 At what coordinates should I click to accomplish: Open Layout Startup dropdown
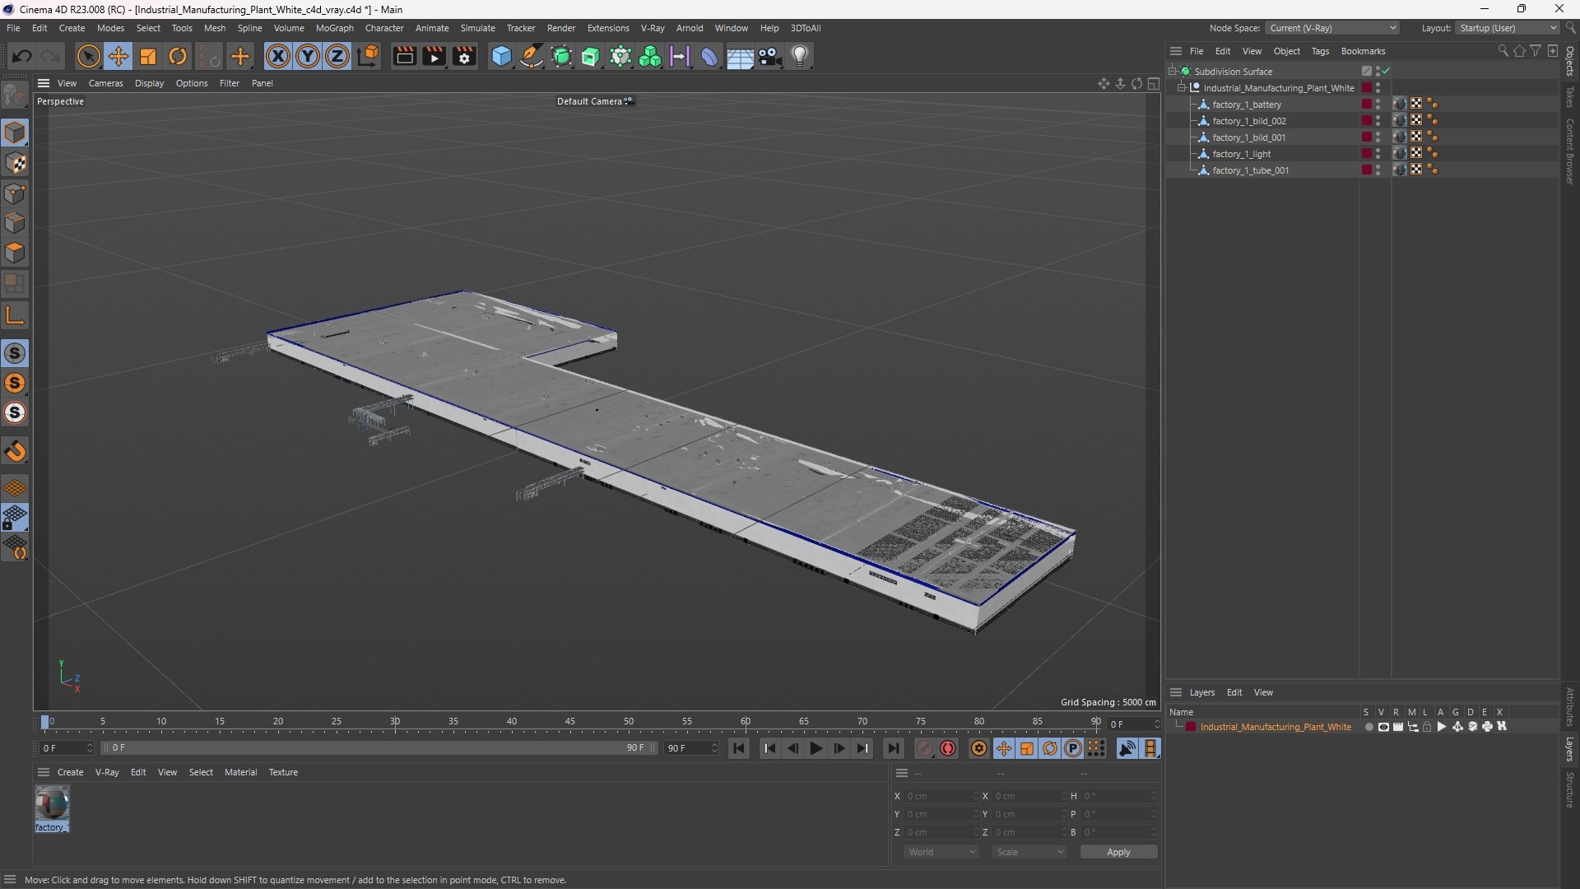[1508, 28]
